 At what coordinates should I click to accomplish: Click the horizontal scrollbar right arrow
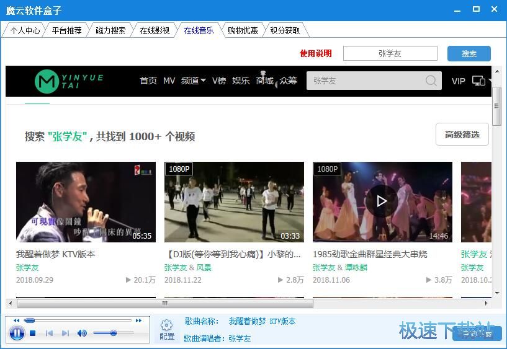486,303
